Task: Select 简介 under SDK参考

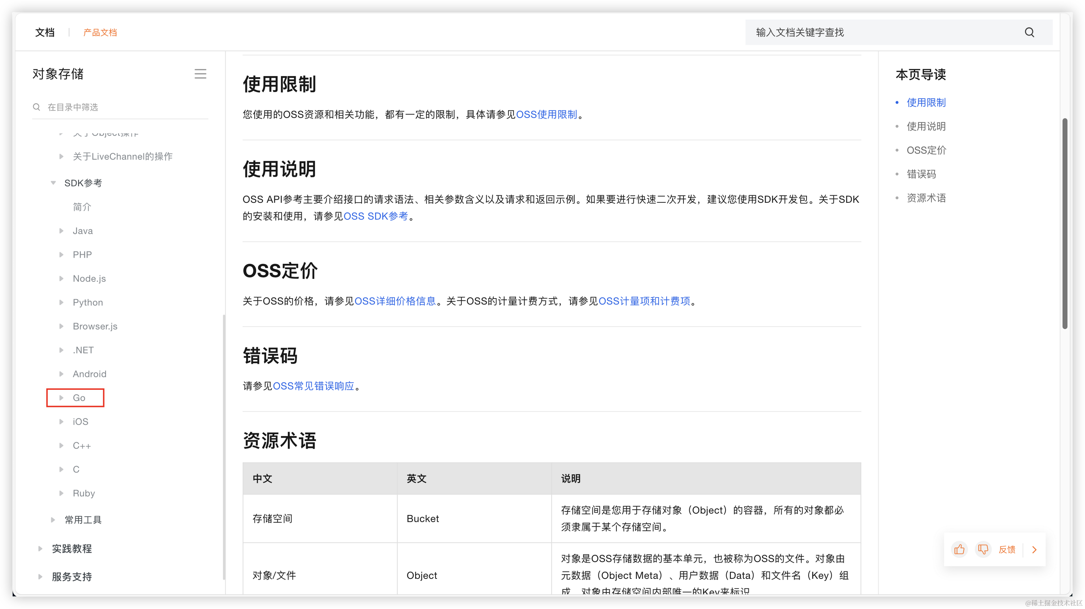Action: click(x=82, y=207)
